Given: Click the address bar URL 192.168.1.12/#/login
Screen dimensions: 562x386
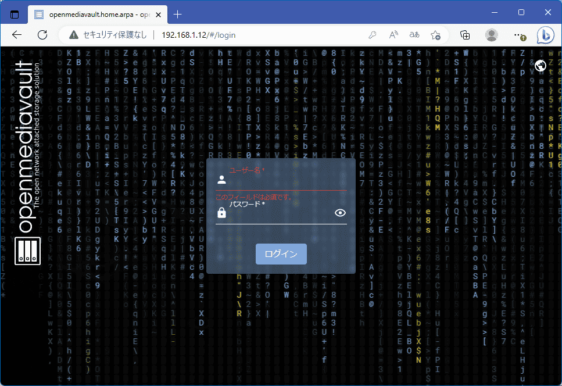Looking at the screenshot, I should [x=199, y=35].
